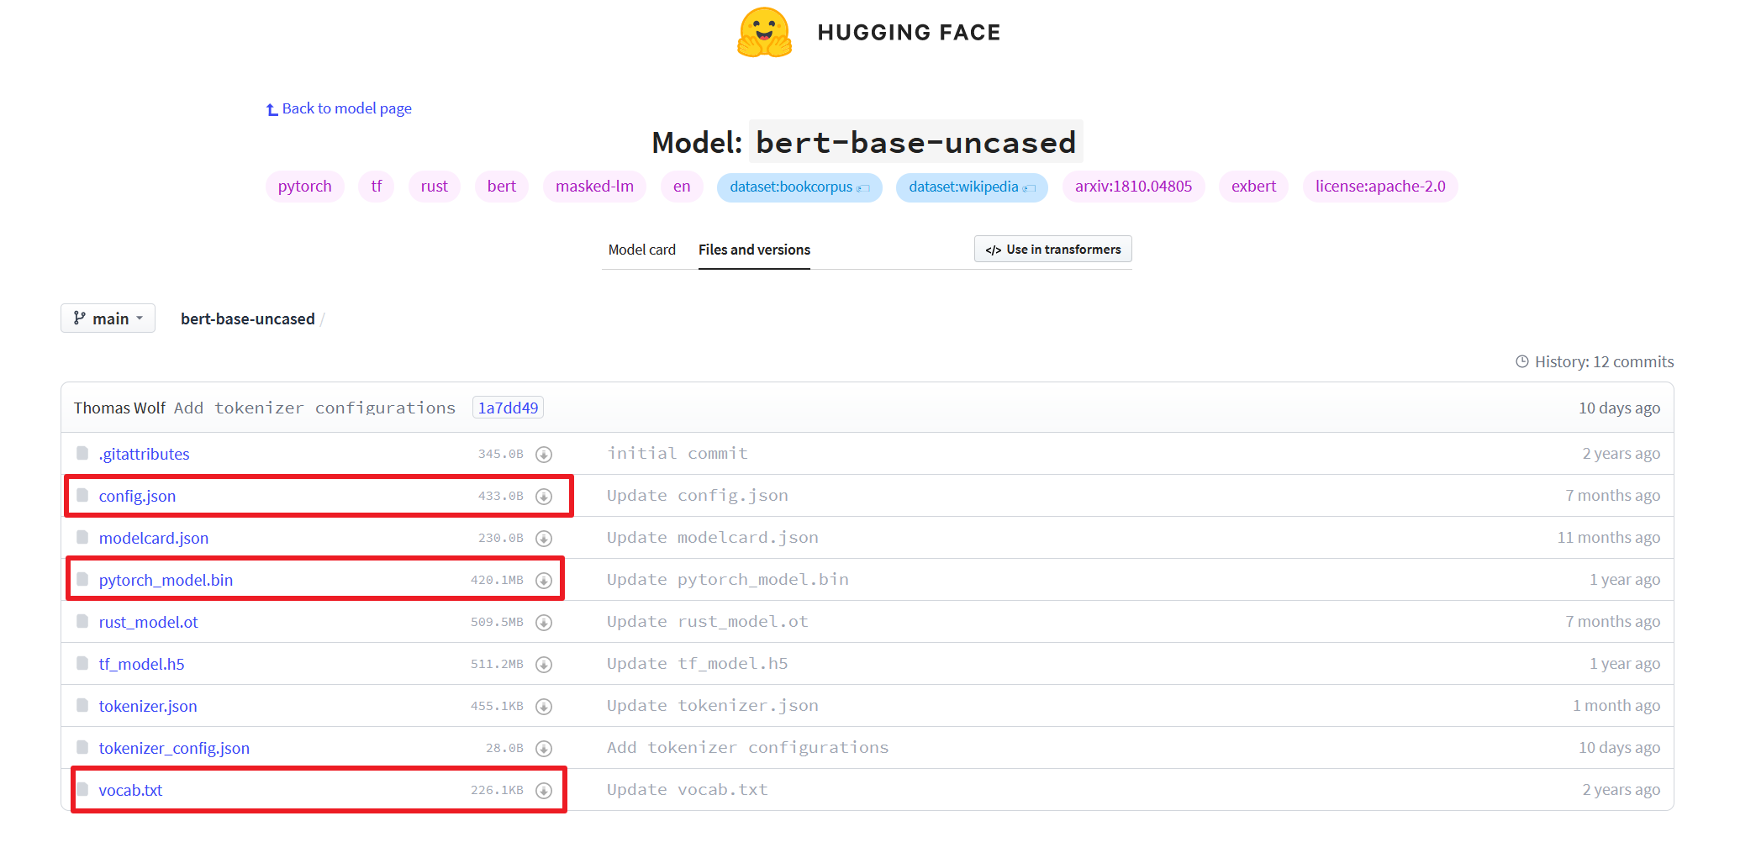Click the rust tag
Viewport: 1756px width, 858px height.
435,187
